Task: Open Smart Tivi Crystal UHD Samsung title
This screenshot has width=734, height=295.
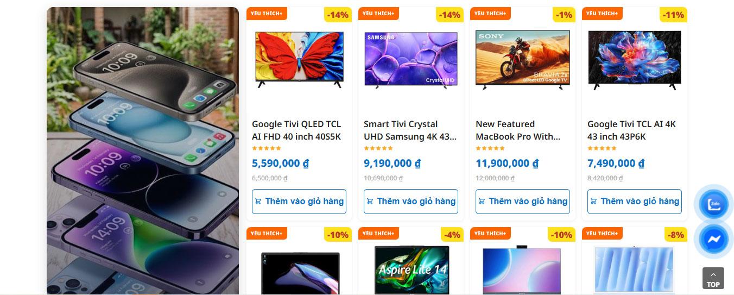Action: (x=410, y=130)
